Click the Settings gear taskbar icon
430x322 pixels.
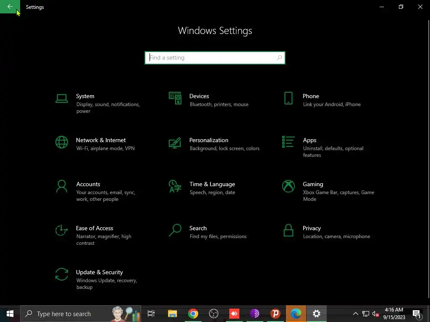point(317,314)
